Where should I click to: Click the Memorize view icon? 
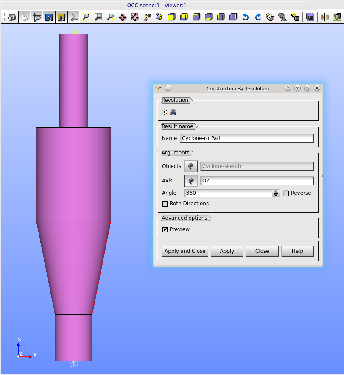point(282,17)
